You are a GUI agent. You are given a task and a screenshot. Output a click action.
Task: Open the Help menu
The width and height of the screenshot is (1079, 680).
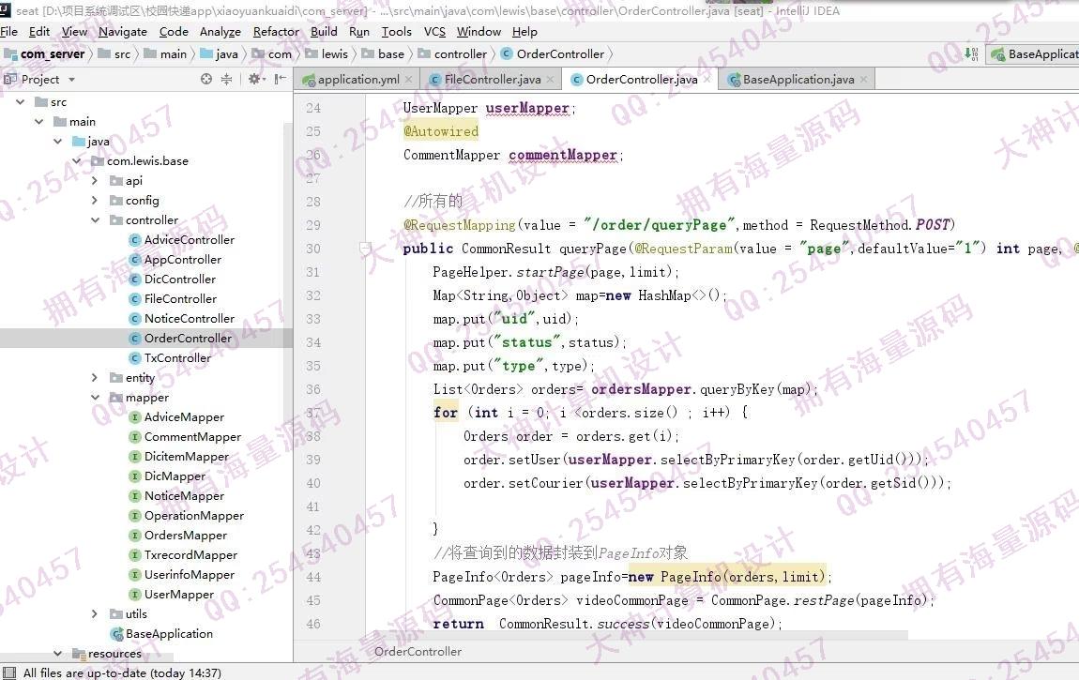(524, 32)
